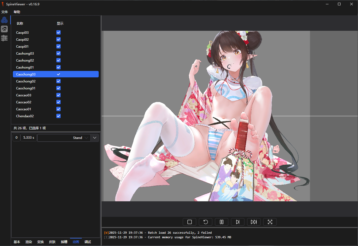Select the Caopi03 list row

56,32
